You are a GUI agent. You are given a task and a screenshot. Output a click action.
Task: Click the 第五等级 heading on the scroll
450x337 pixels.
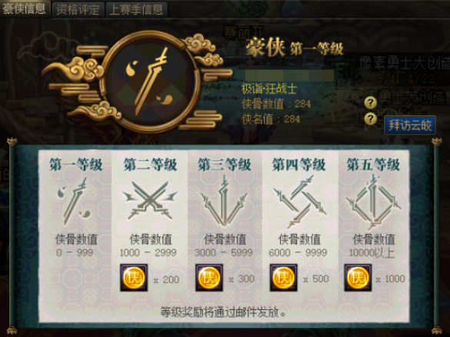coord(373,165)
